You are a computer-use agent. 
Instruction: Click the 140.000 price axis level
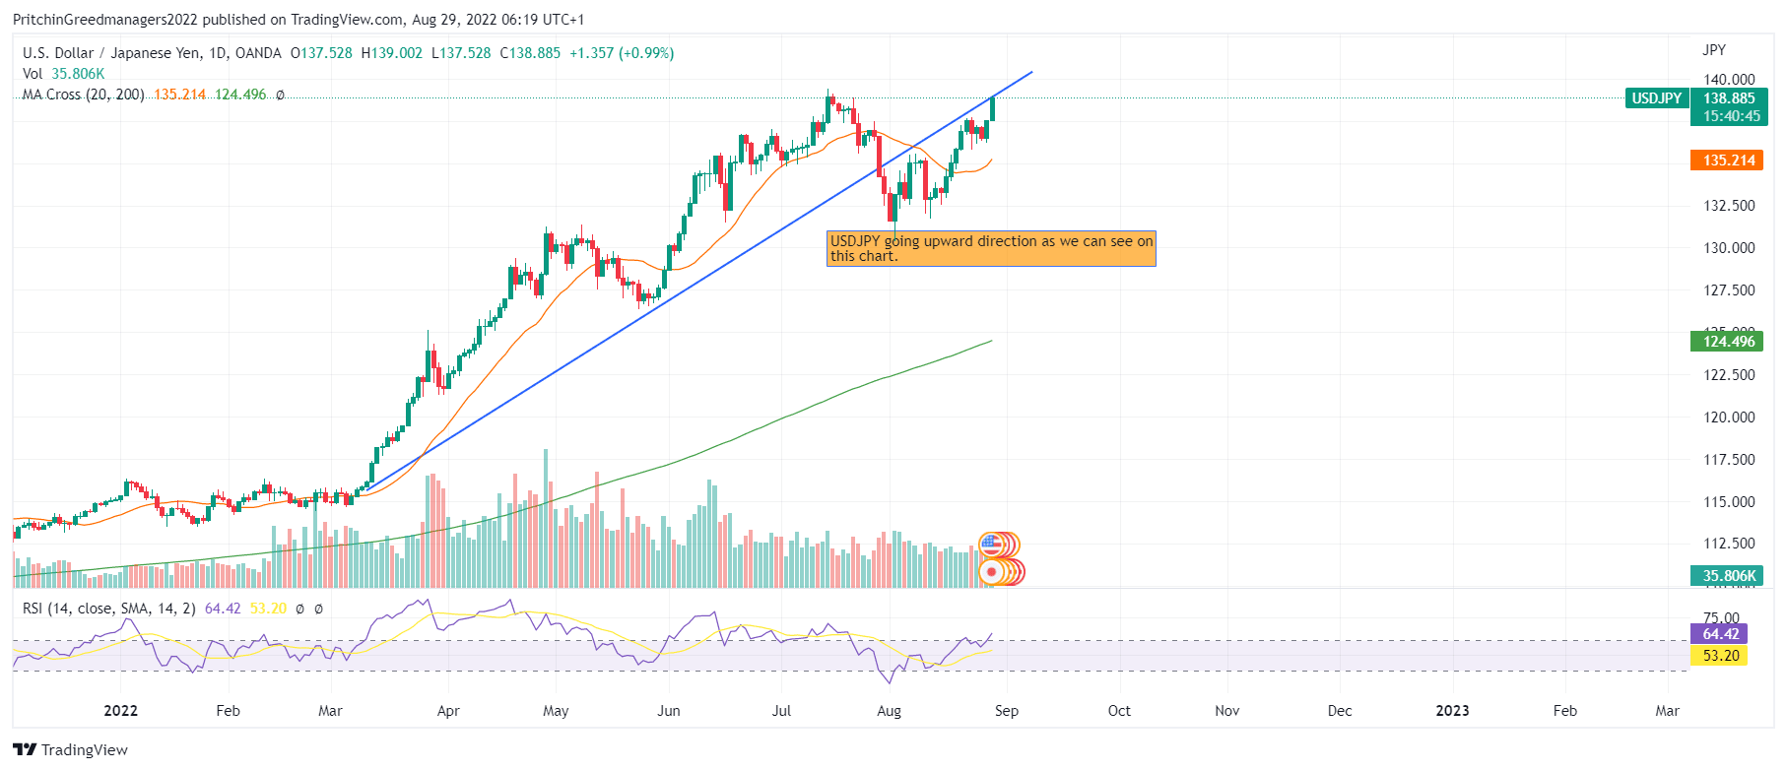[x=1730, y=80]
